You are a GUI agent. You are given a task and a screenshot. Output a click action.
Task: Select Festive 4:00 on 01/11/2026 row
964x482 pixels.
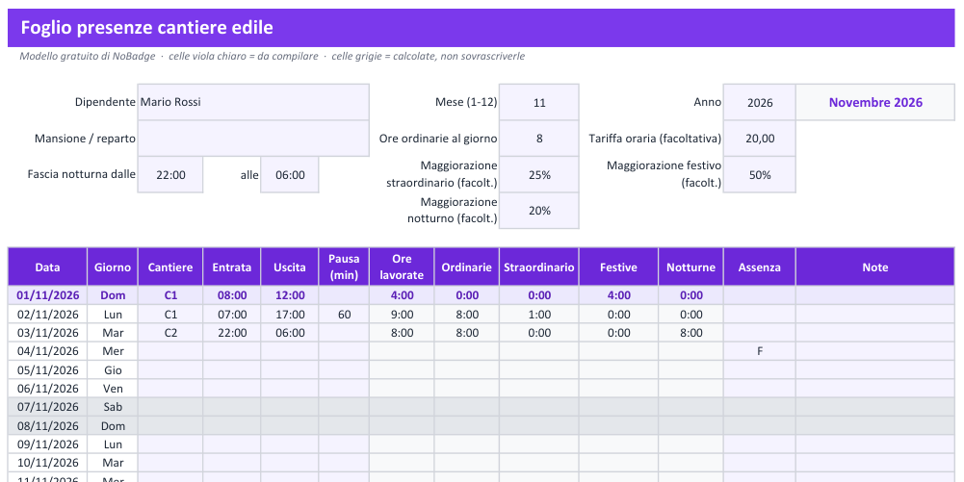pos(618,295)
